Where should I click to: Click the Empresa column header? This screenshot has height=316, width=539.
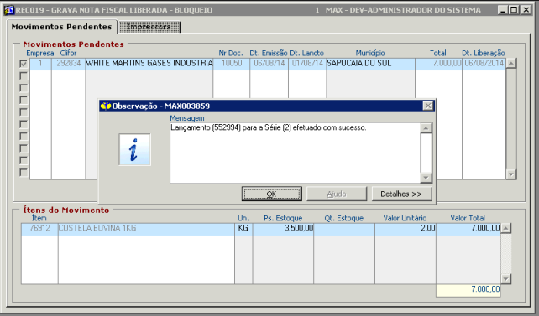pos(39,53)
